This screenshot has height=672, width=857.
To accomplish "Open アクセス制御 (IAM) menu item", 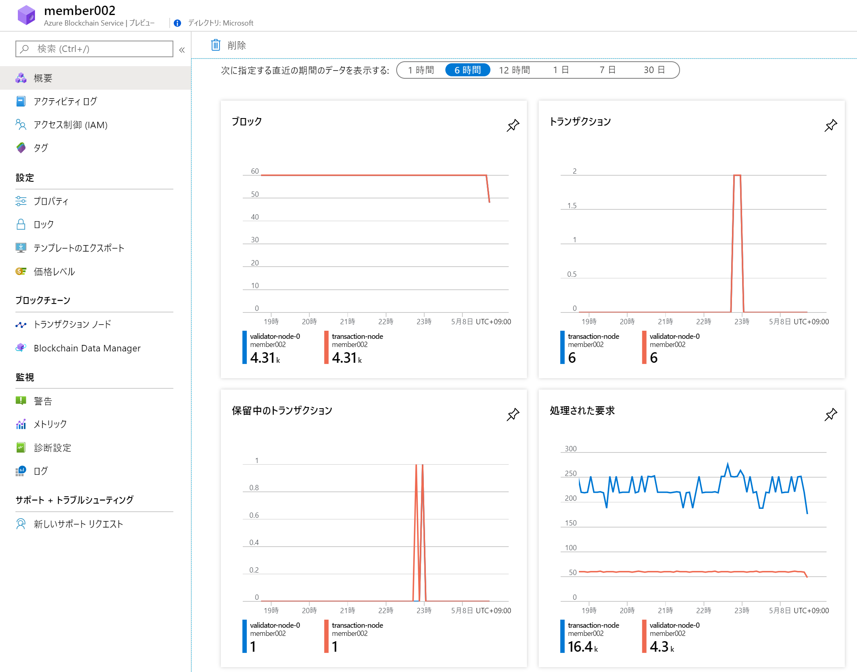I will pyautogui.click(x=70, y=125).
